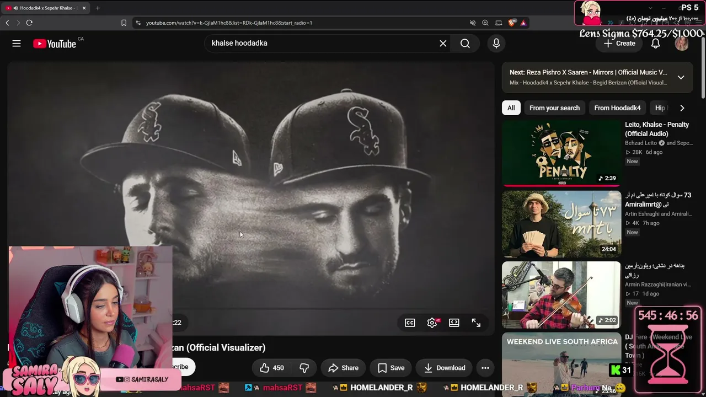This screenshot has height=397, width=706.
Task: Open the zoom magnifier in address bar
Action: [x=485, y=23]
